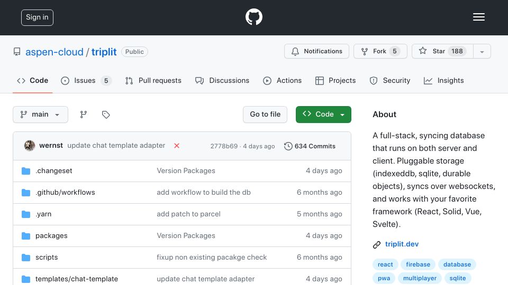Open the triplit repository link

click(104, 52)
